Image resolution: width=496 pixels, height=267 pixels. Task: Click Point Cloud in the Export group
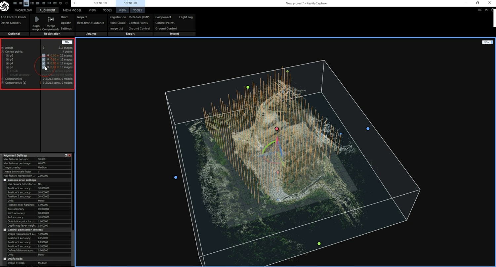117,23
